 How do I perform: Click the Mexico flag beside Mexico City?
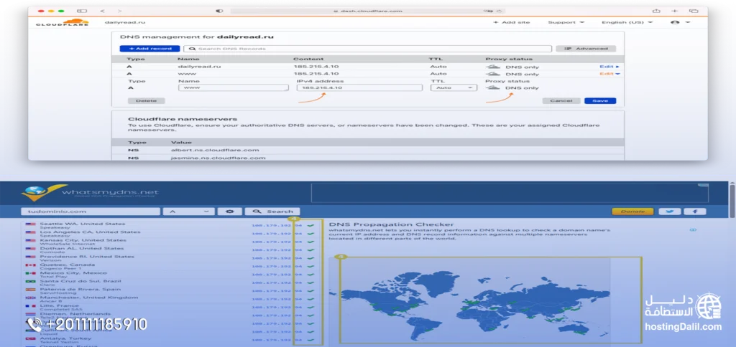[x=30, y=273]
